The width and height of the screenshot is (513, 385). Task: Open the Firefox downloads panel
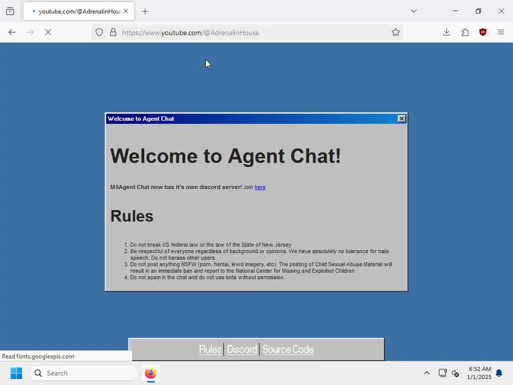click(x=446, y=32)
